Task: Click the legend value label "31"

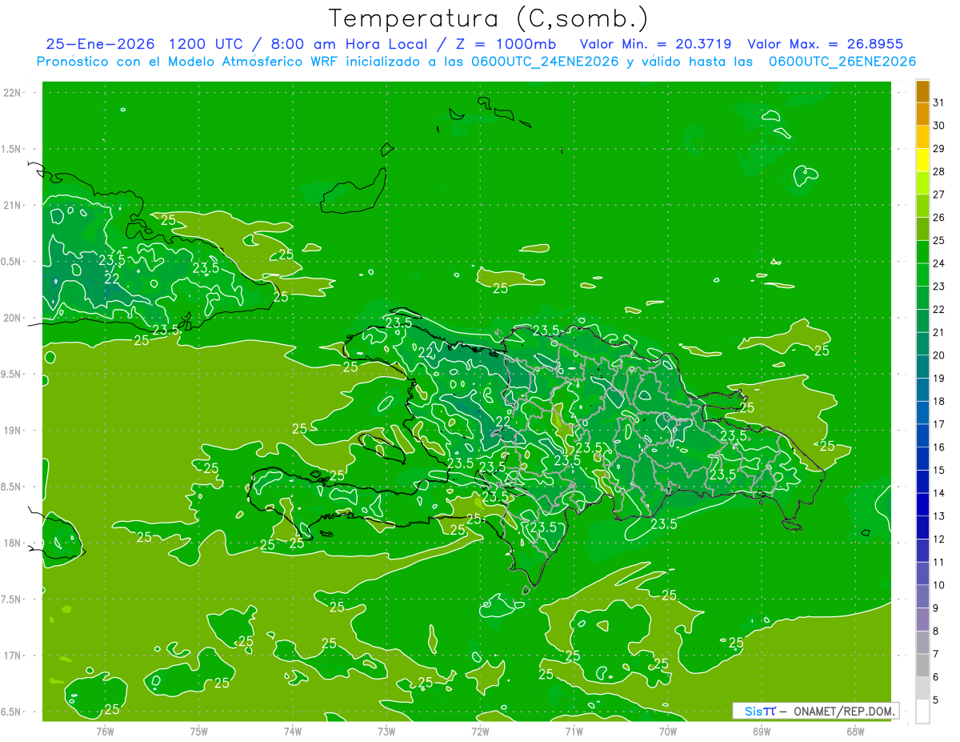Action: click(939, 102)
